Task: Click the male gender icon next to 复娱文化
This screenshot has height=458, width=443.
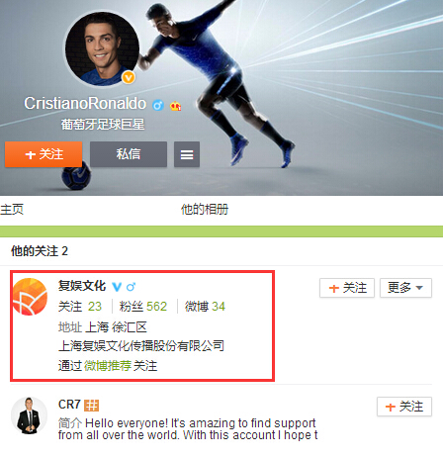Action: [131, 287]
